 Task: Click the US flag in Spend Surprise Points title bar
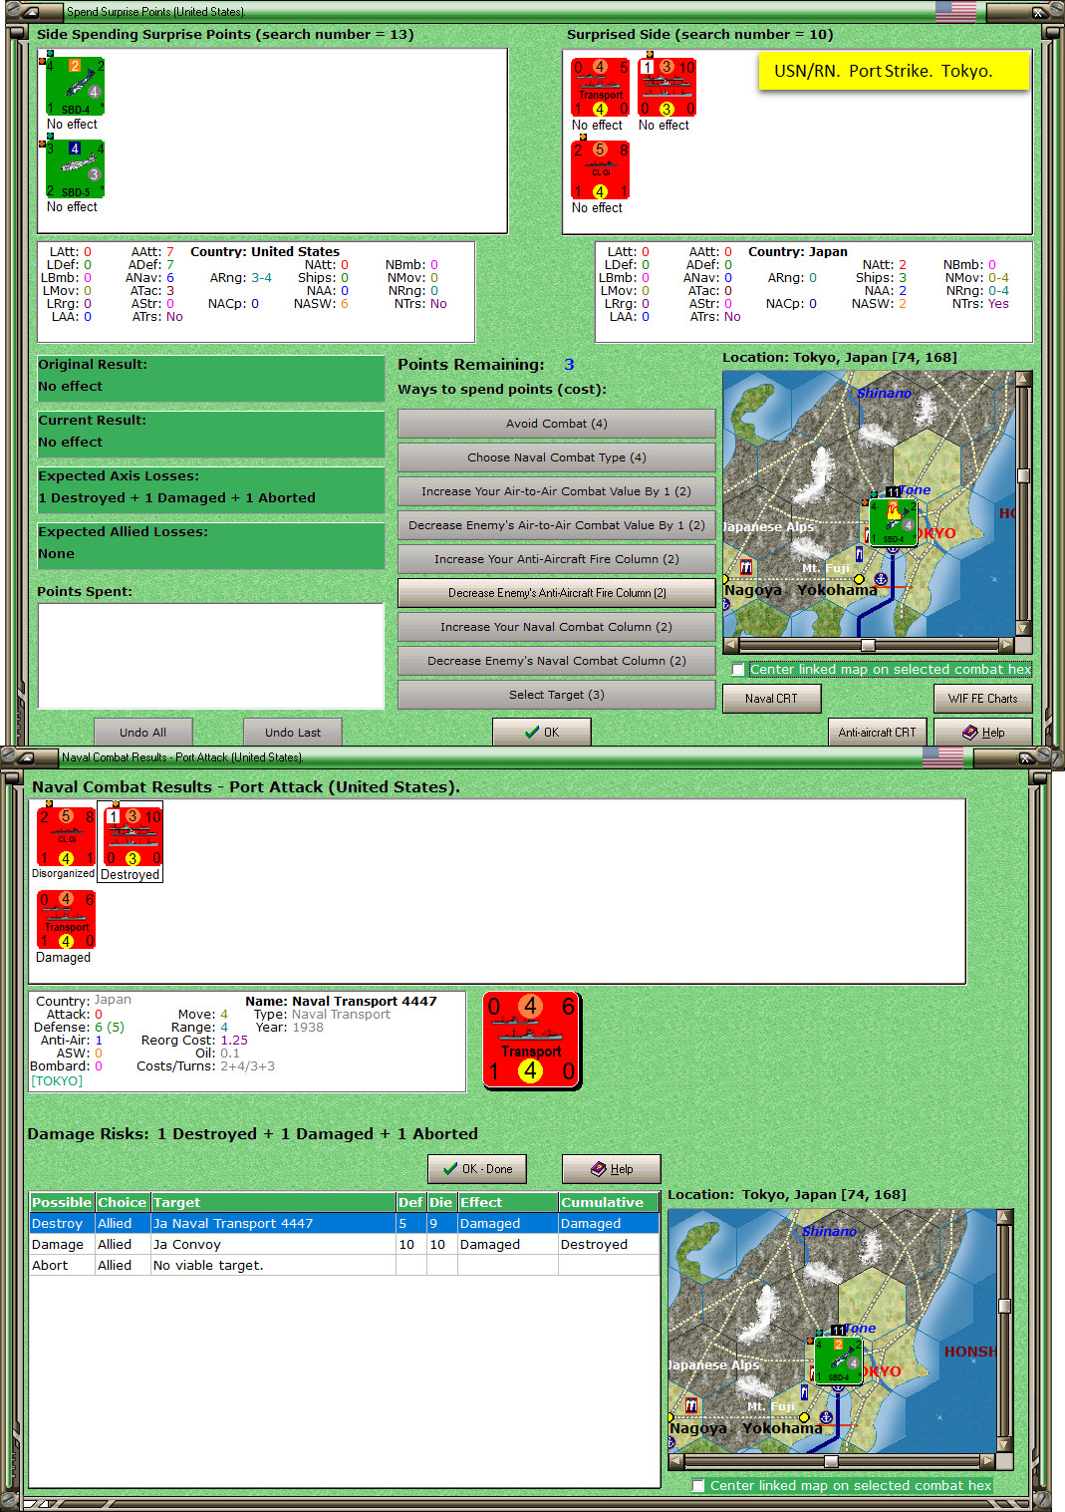coord(955,12)
